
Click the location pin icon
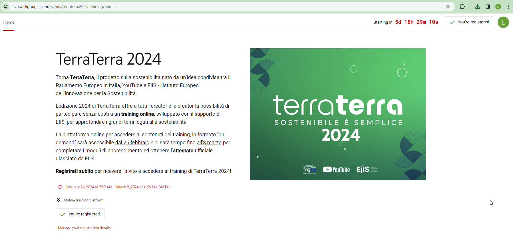(x=59, y=200)
